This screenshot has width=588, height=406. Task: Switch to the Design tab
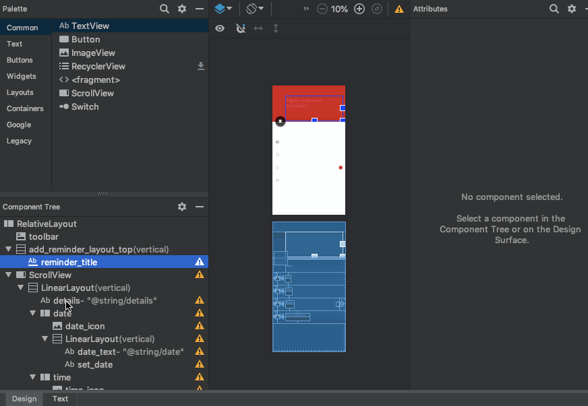[24, 399]
